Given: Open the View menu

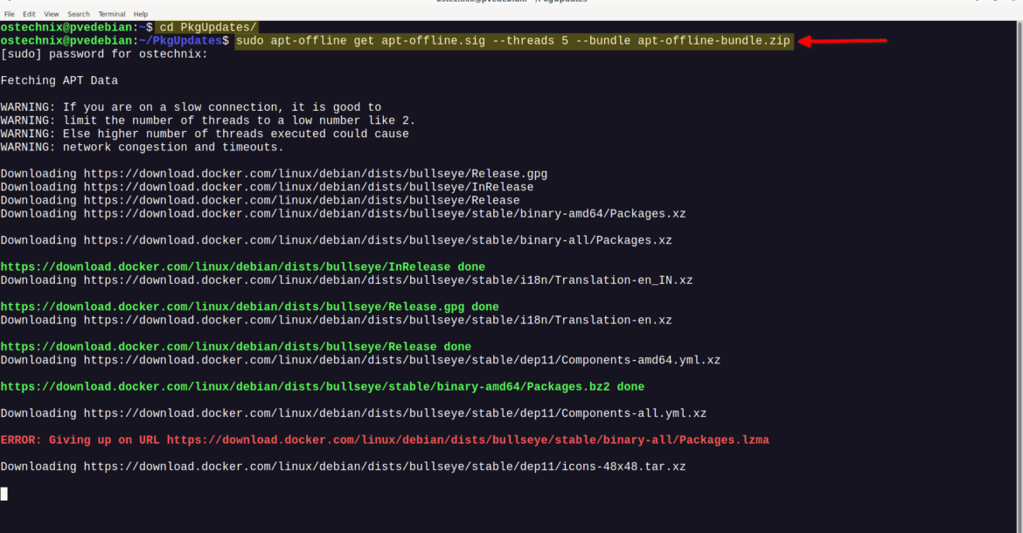Looking at the screenshot, I should (x=52, y=14).
